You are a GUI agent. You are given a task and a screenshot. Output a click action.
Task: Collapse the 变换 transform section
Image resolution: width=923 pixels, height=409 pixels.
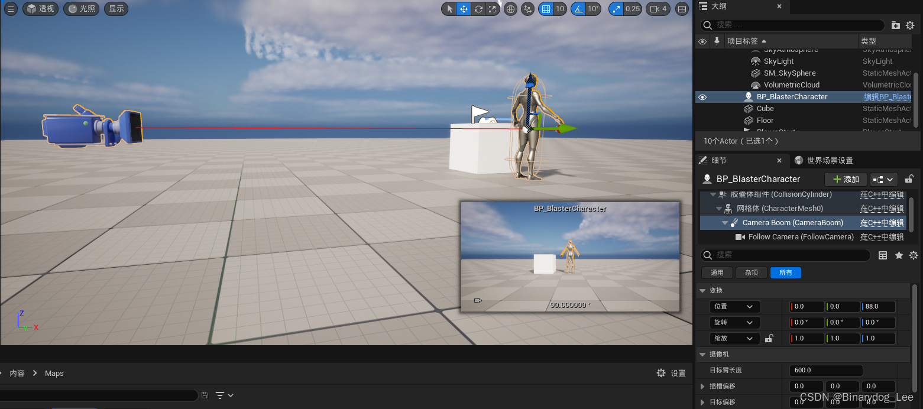702,291
